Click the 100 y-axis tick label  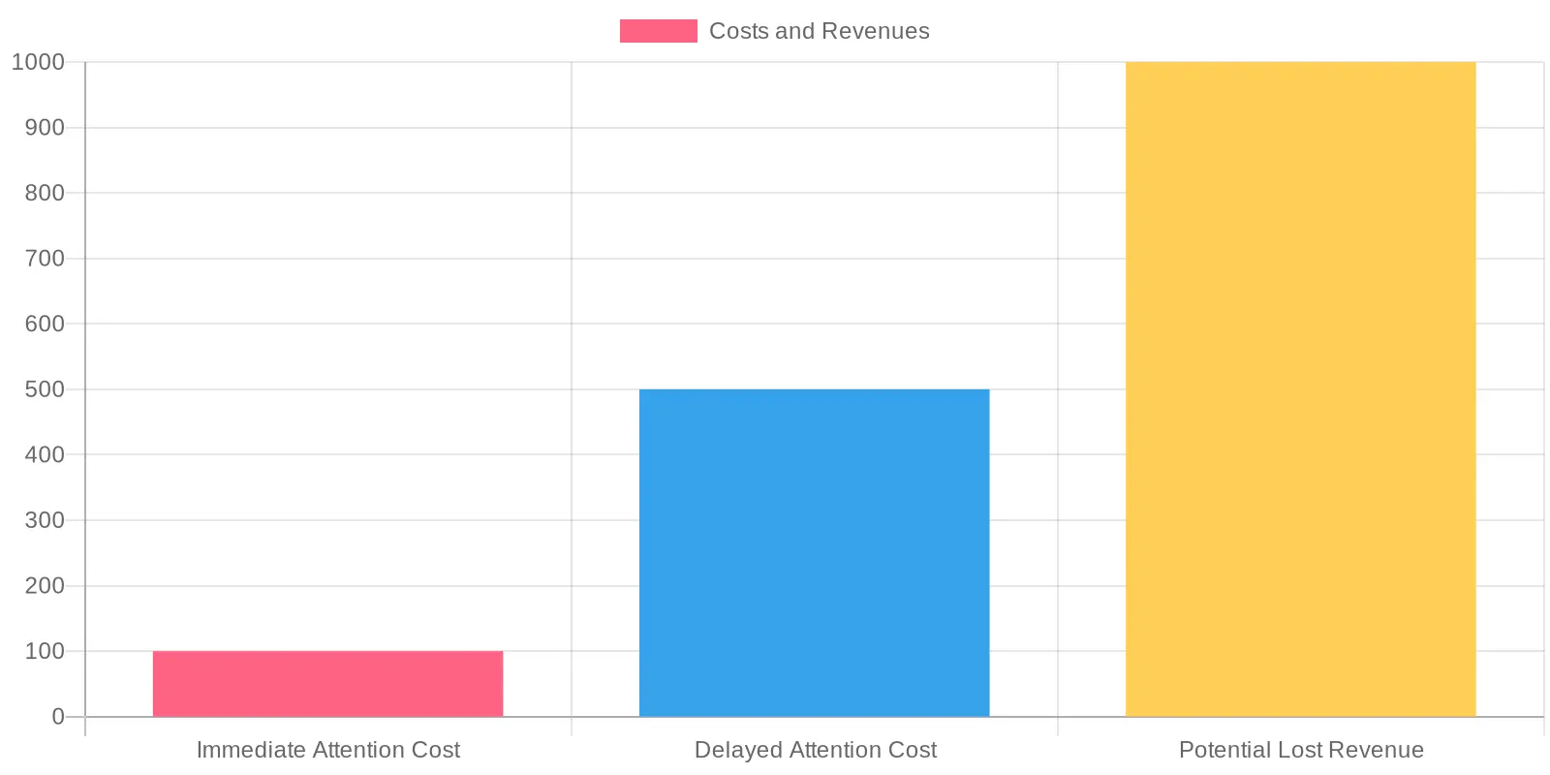point(45,651)
